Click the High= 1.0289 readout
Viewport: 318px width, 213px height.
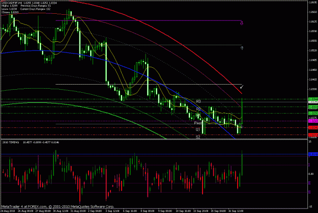click(x=10, y=6)
